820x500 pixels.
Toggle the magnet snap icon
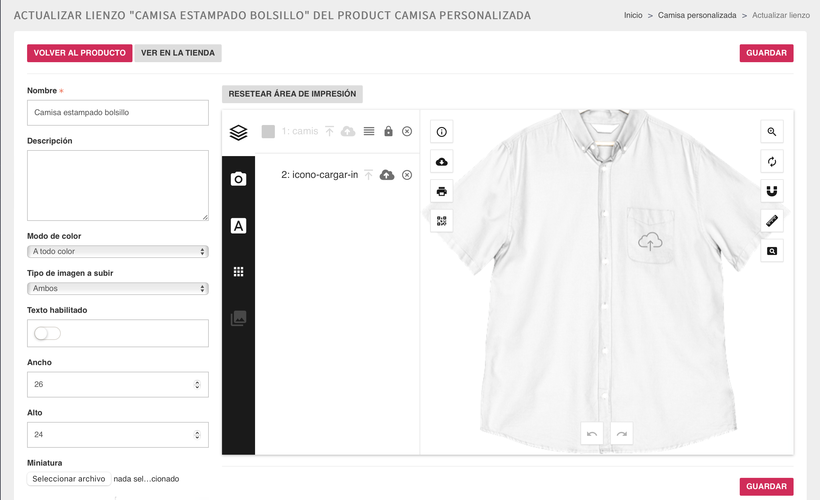click(772, 191)
